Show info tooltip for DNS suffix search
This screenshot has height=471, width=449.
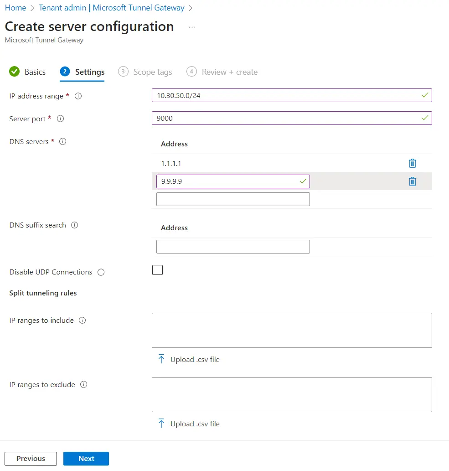pyautogui.click(x=74, y=225)
